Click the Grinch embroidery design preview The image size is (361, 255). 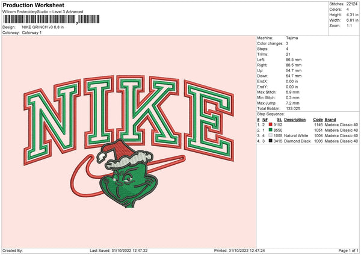(x=129, y=142)
